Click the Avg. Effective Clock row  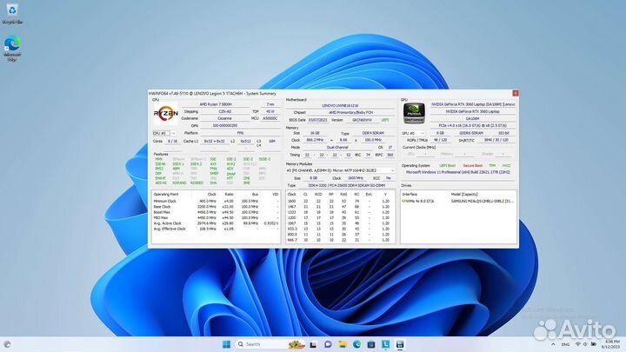(216, 229)
